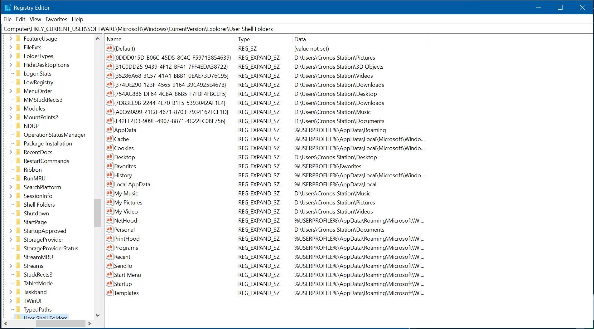This screenshot has height=329, width=594.
Task: Select the {374DE290-123F-4565-9164-39C4925E467B} value
Action: coord(170,85)
